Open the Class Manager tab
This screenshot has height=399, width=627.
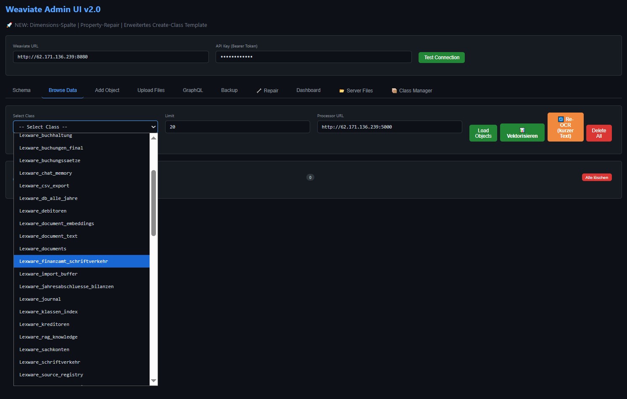coord(412,91)
